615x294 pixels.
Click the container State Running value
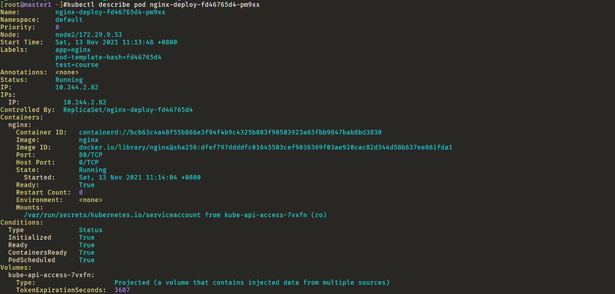click(x=93, y=170)
